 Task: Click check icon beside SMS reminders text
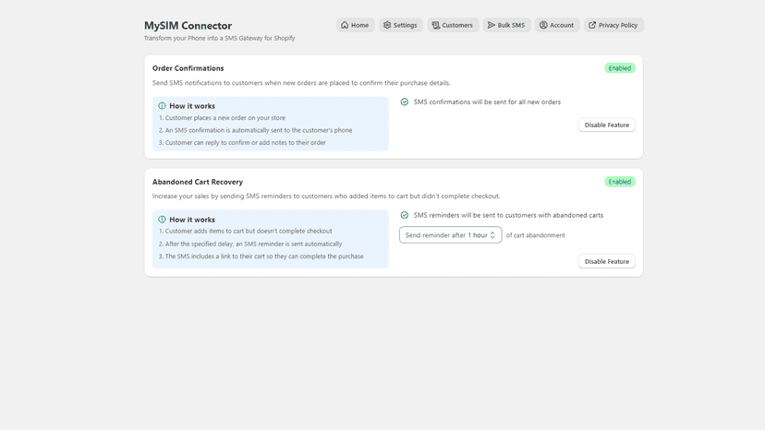tap(405, 215)
